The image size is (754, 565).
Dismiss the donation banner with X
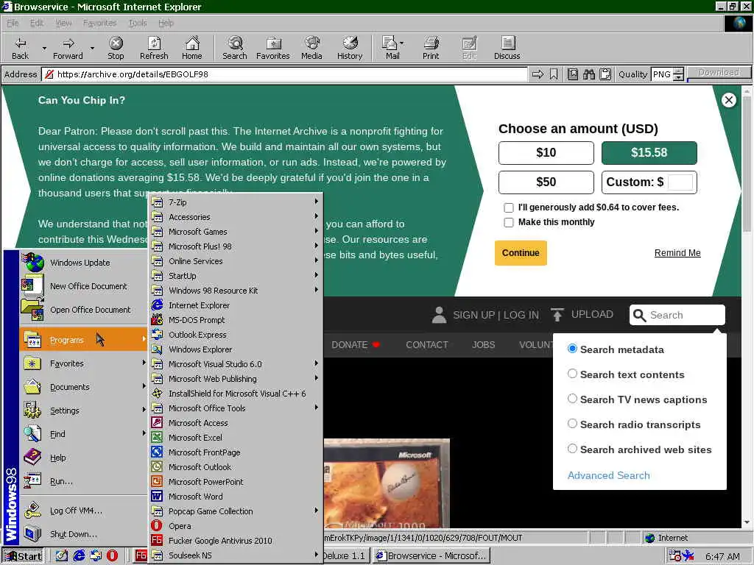728,100
